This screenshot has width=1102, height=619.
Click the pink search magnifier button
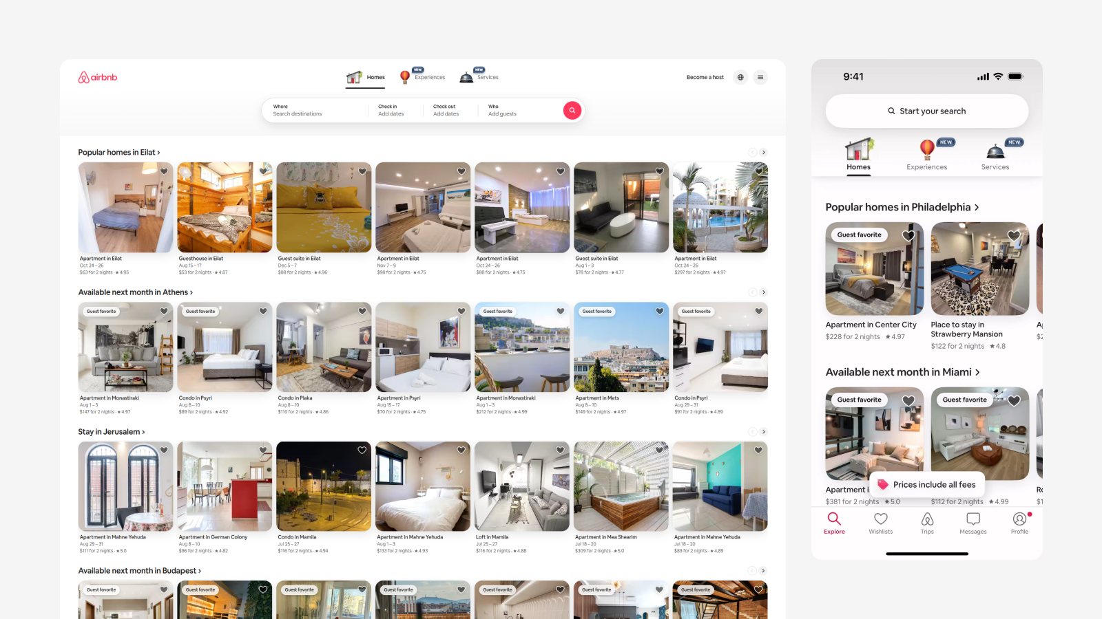tap(572, 110)
